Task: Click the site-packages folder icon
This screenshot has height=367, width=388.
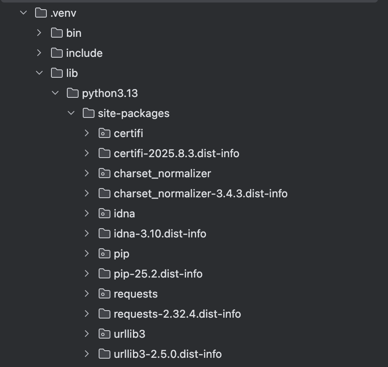Action: coord(88,113)
